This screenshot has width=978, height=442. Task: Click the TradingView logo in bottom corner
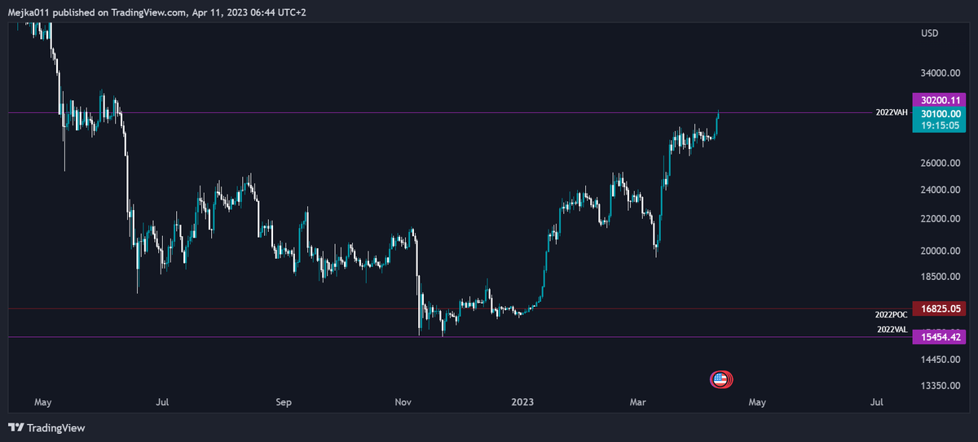click(46, 427)
